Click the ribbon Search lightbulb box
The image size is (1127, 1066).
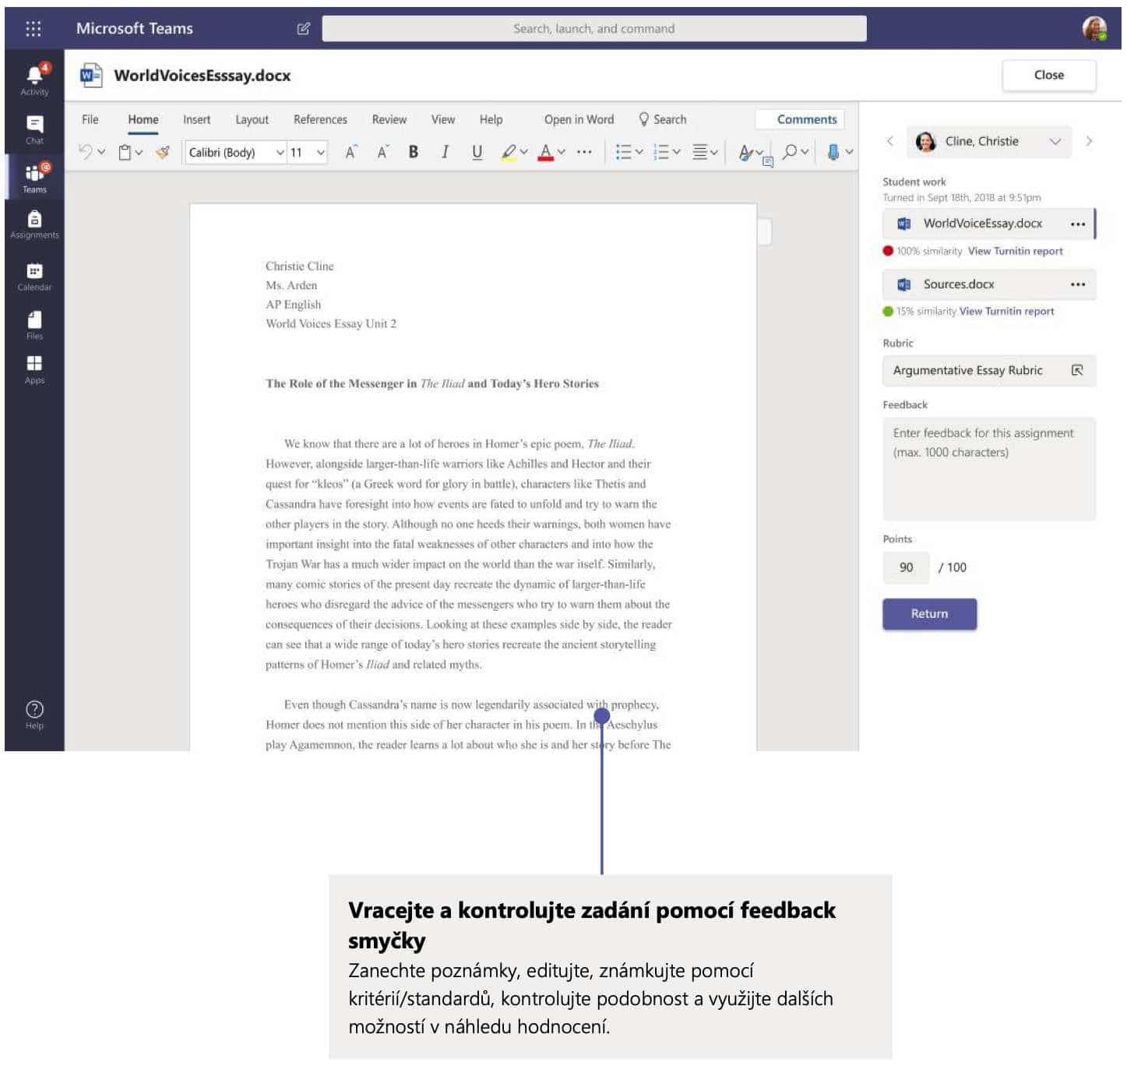[x=663, y=119]
